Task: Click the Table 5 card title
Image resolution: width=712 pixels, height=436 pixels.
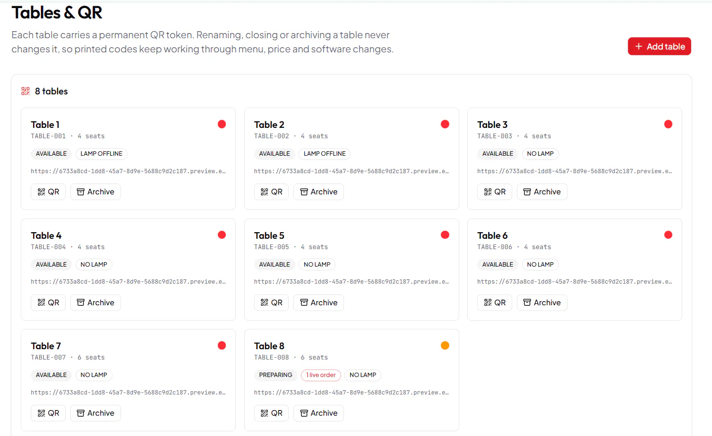Action: [x=269, y=235]
